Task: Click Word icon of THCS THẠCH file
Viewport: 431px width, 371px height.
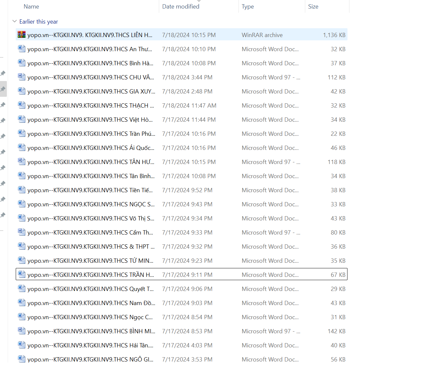Action: (22, 105)
